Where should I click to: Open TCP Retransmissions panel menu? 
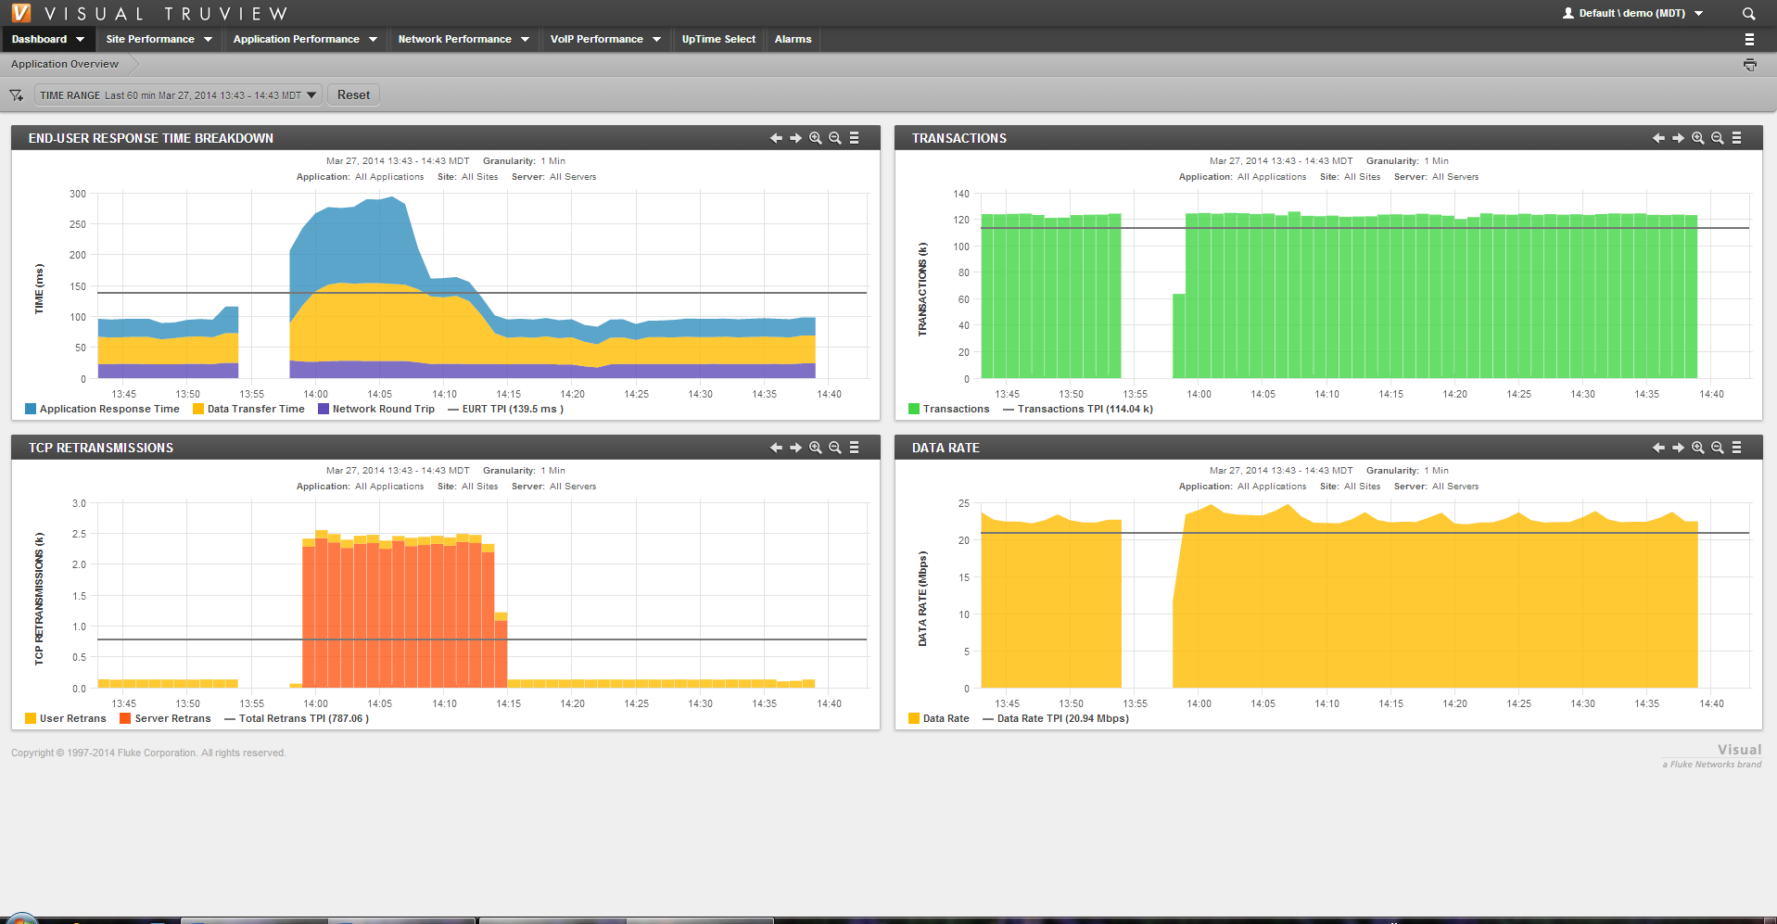855,448
